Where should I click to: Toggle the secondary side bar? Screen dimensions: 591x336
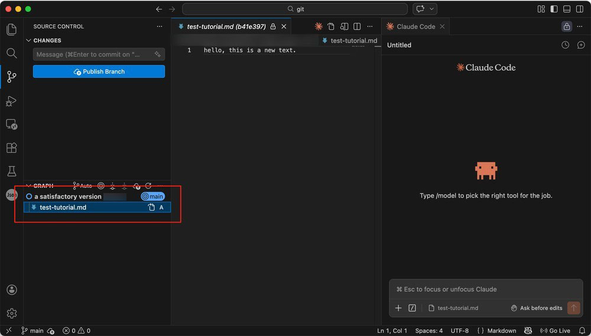click(x=580, y=9)
